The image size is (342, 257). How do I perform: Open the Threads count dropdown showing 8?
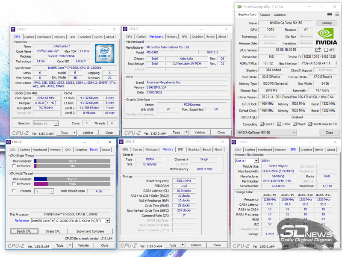pos(44,191)
